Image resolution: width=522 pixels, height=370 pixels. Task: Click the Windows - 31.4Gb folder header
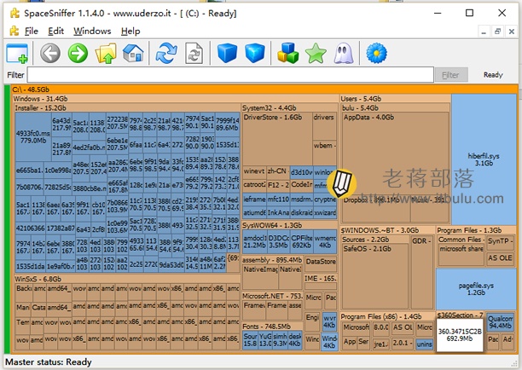tap(176, 99)
